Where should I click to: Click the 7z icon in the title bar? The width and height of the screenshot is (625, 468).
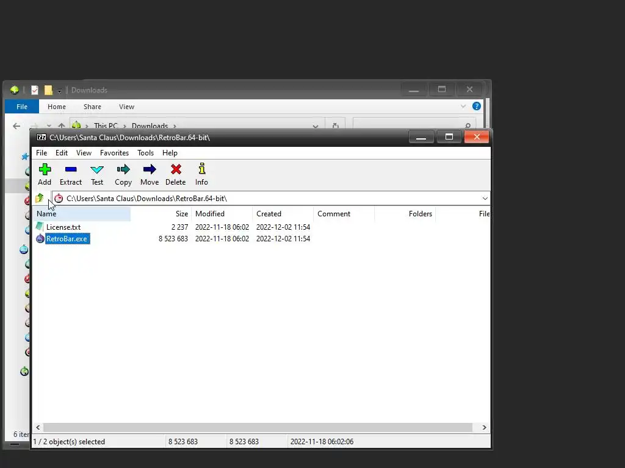point(42,137)
